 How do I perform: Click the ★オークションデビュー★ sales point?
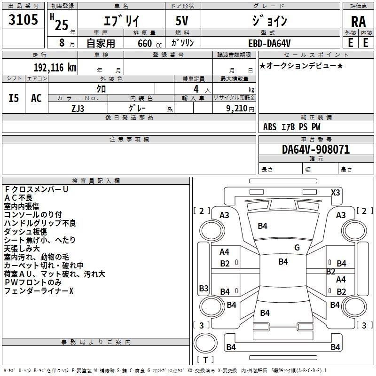[x=301, y=65]
